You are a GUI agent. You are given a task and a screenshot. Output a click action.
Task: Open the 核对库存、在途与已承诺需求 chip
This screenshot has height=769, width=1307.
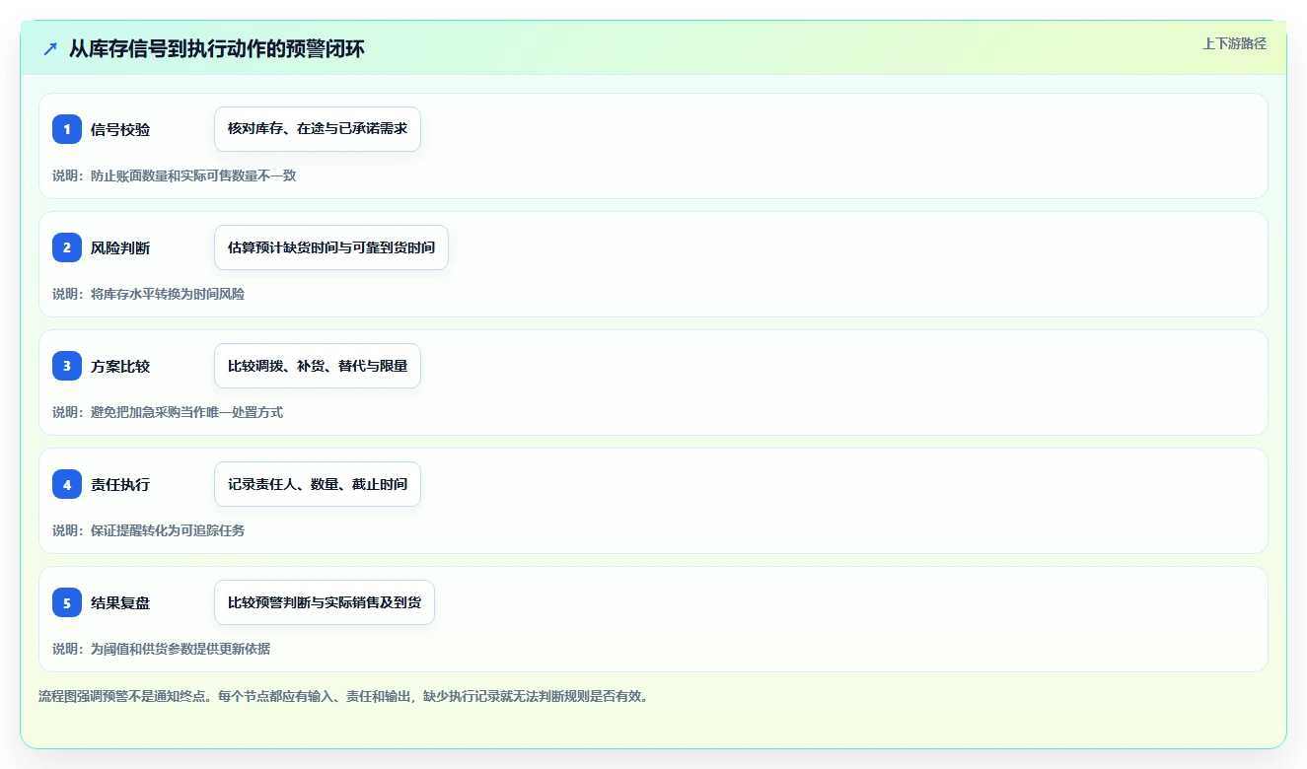[318, 129]
